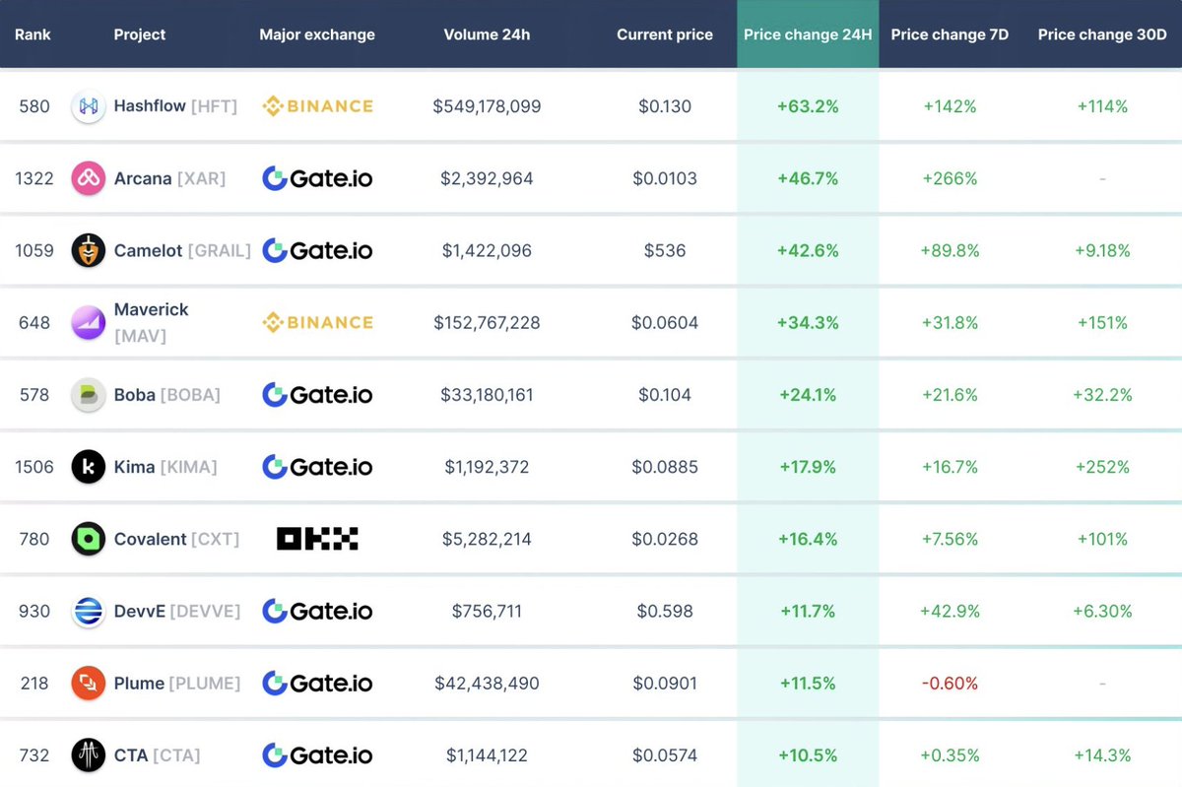Select the $549,178,099 volume cell
The width and height of the screenshot is (1182, 787).
click(x=487, y=106)
